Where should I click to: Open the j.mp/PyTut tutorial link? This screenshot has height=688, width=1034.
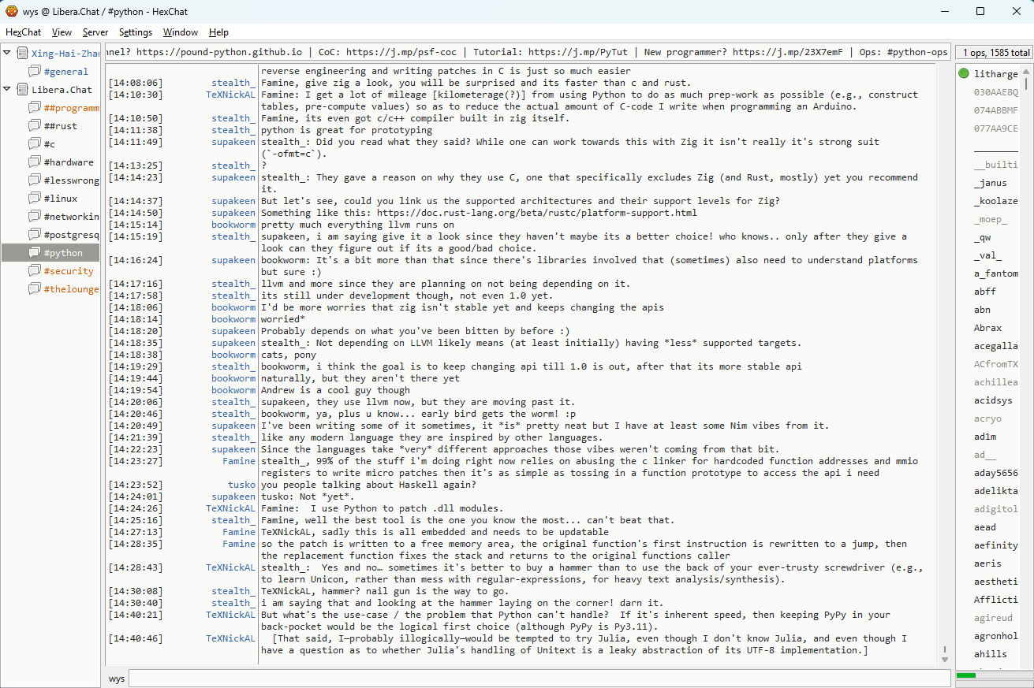pos(577,53)
